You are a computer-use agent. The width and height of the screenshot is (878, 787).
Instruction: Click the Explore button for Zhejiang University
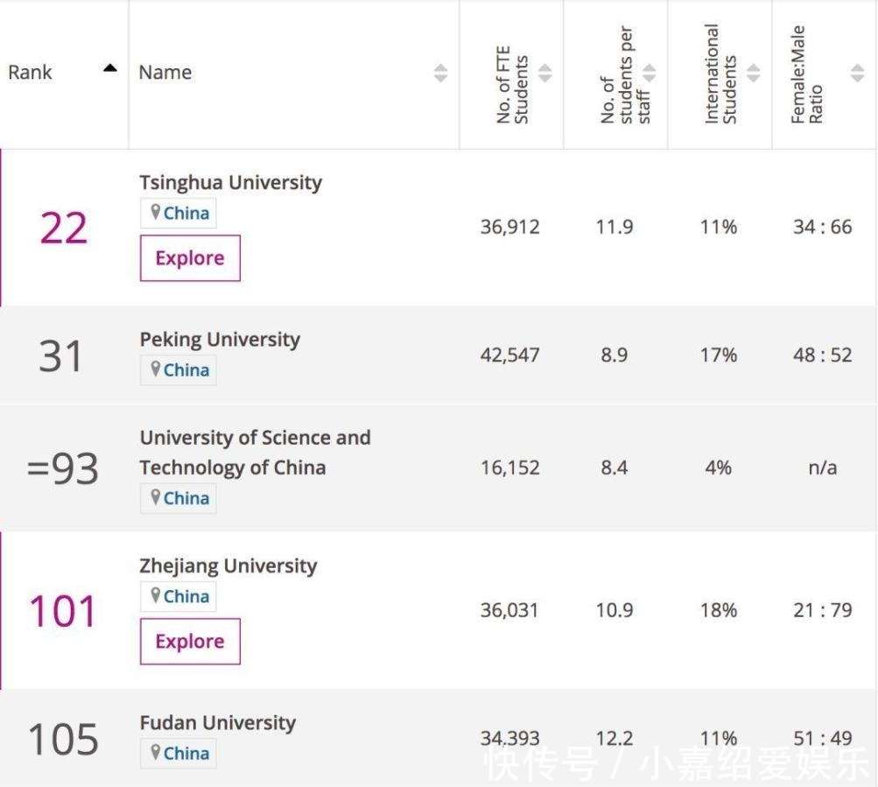point(189,641)
